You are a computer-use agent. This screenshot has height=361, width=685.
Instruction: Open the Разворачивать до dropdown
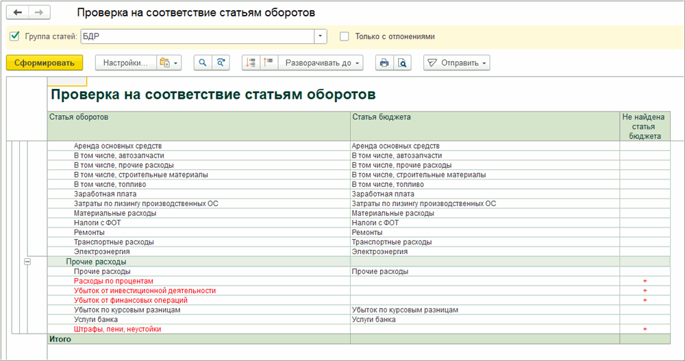[321, 63]
